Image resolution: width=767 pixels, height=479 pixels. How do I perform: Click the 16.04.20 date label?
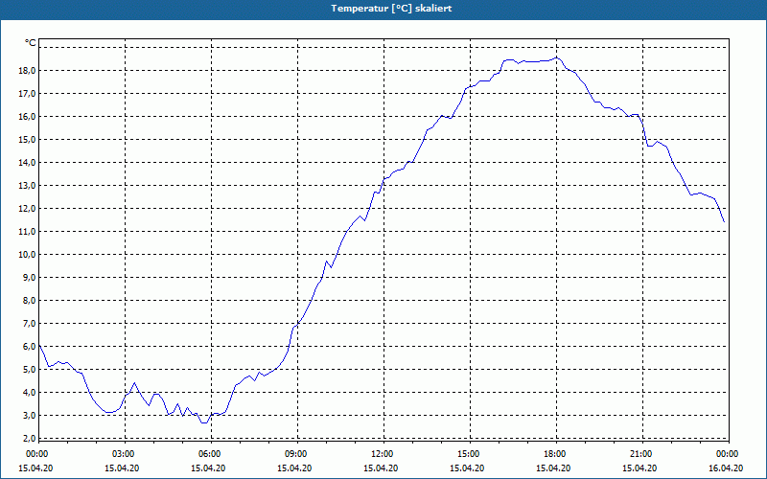click(x=726, y=468)
